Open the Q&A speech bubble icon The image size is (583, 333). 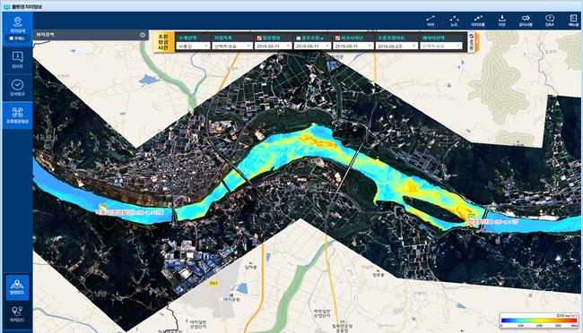(550, 18)
